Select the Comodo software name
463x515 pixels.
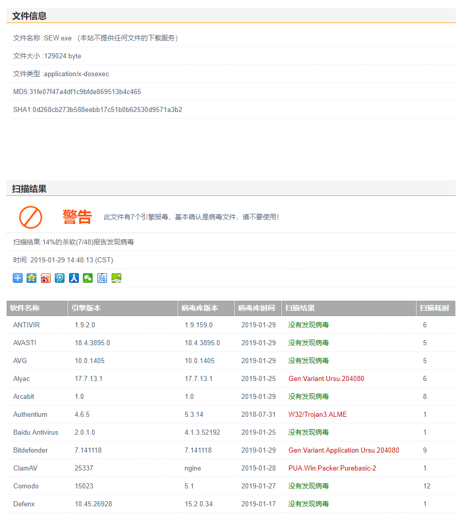click(x=26, y=486)
